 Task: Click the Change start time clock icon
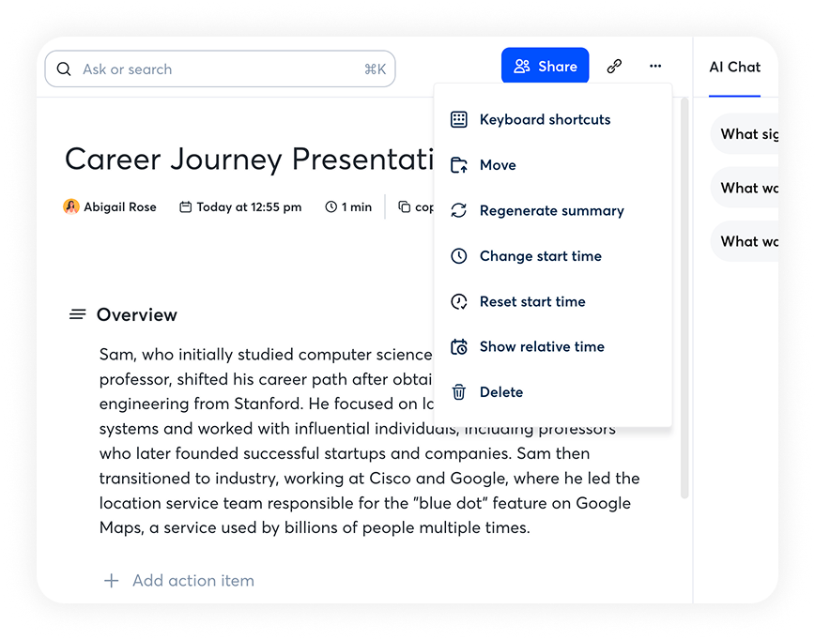click(459, 256)
